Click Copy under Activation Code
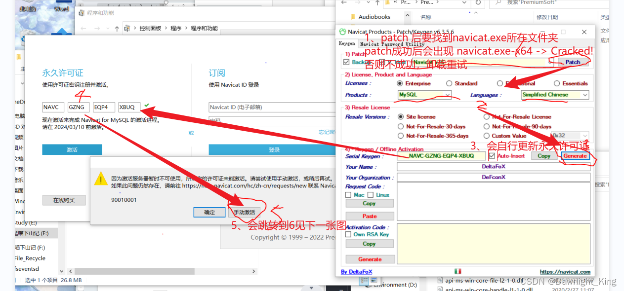The width and height of the screenshot is (624, 291). point(369,244)
